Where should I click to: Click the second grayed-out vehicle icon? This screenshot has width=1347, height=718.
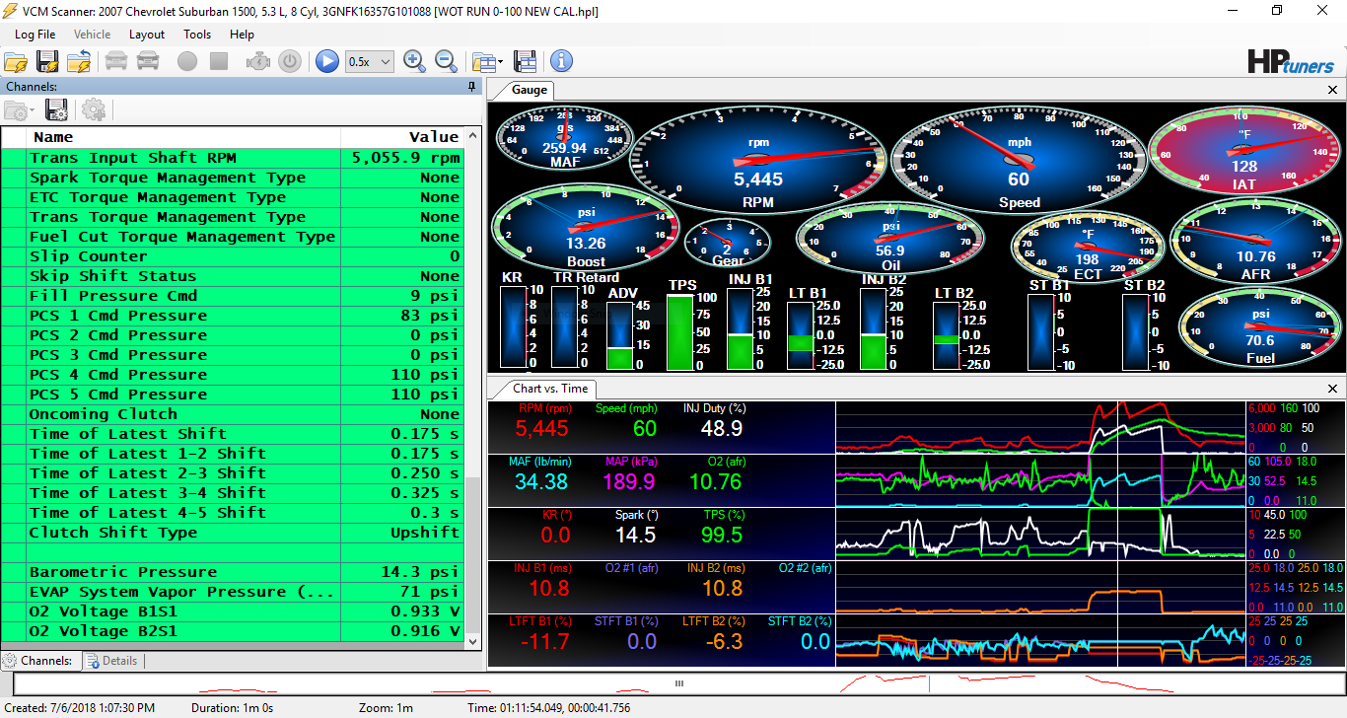pyautogui.click(x=148, y=61)
